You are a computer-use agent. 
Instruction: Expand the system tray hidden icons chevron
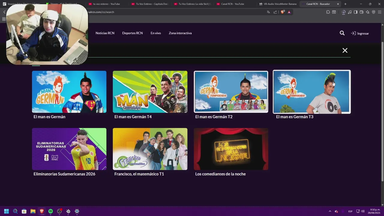[330, 211]
